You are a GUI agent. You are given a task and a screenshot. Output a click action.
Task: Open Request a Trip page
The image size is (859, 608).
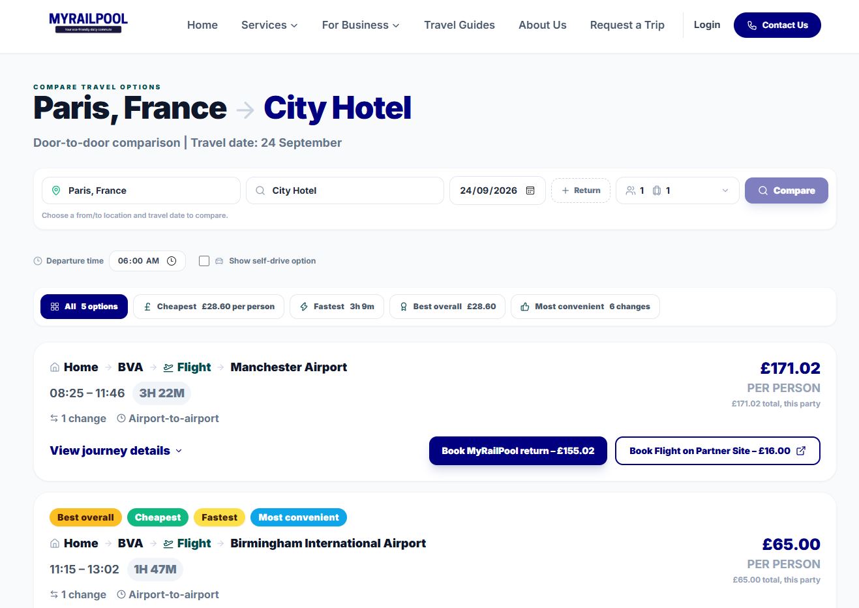pos(627,25)
